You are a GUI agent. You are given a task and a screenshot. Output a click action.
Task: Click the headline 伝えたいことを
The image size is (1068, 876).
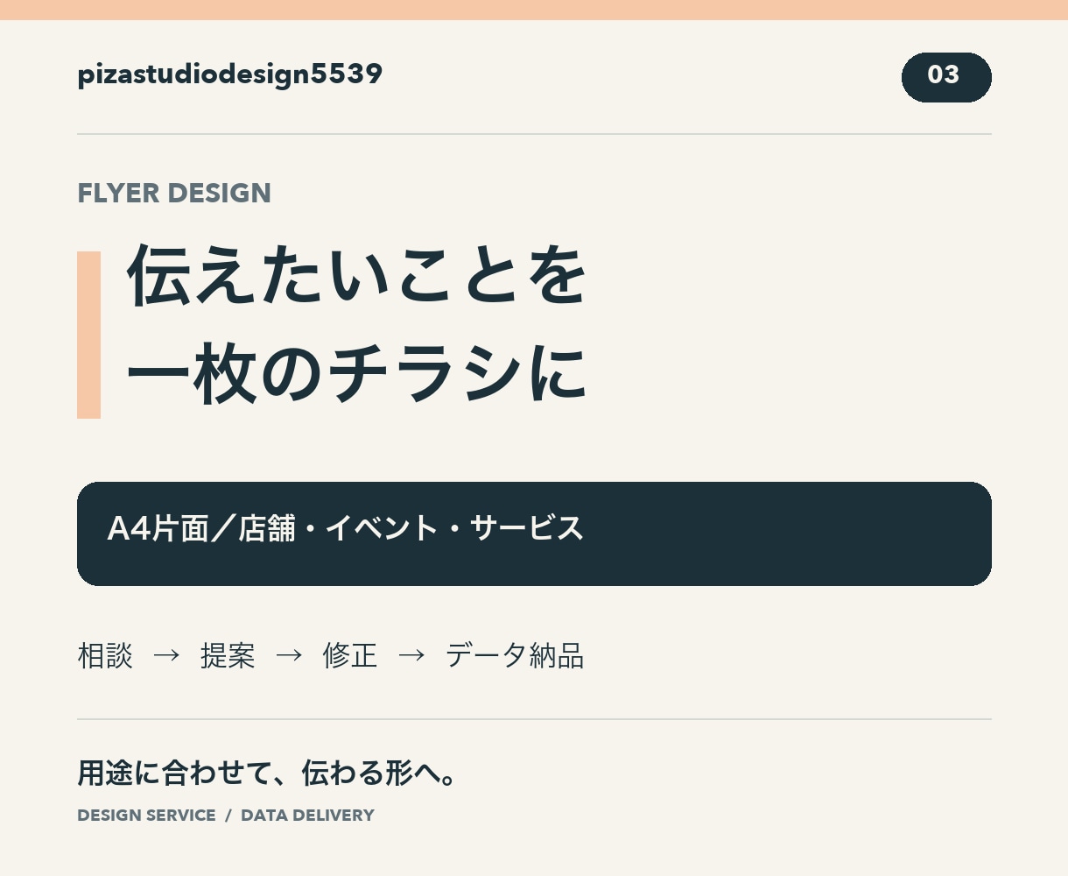click(x=357, y=275)
